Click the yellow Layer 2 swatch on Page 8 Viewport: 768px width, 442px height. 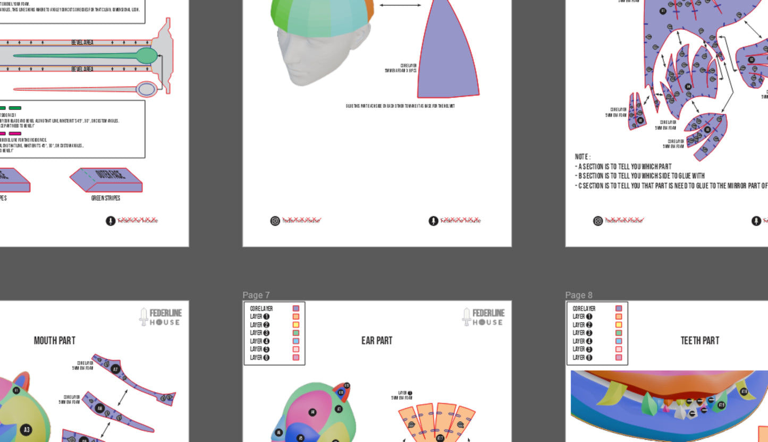(619, 325)
